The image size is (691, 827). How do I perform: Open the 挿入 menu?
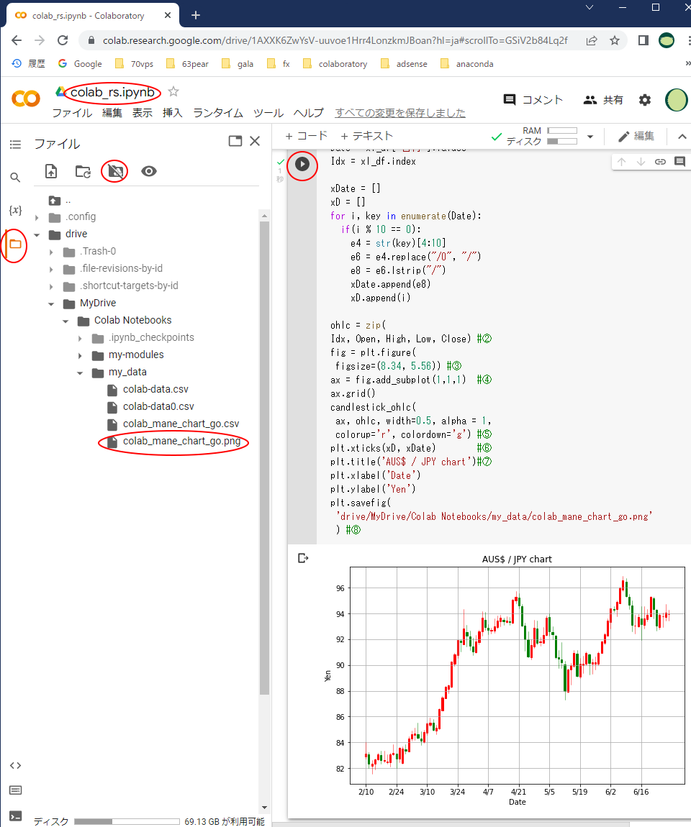pyautogui.click(x=173, y=113)
